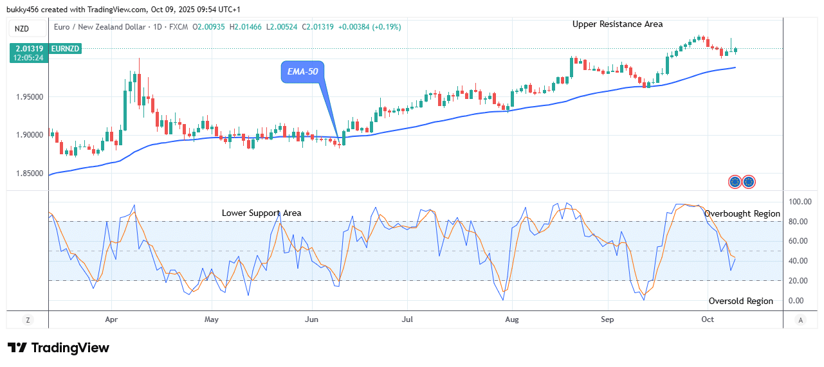The height and width of the screenshot is (367, 824).
Task: Click the Upper Resistance Area text label
Action: pyautogui.click(x=618, y=24)
